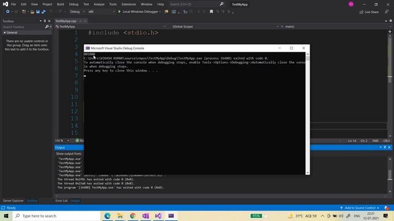
Task: Click the Output panel vertical scrollbar thumb
Action: pyautogui.click(x=390, y=175)
